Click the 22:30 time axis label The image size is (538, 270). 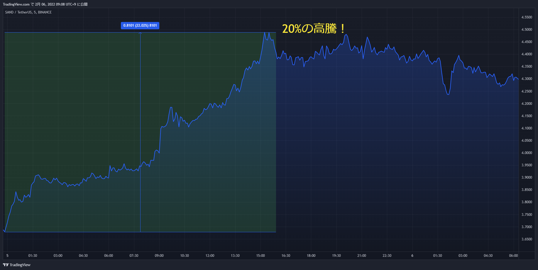pos(387,256)
